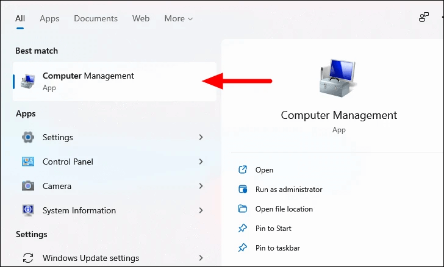Choose Pin to taskbar action

(x=277, y=248)
